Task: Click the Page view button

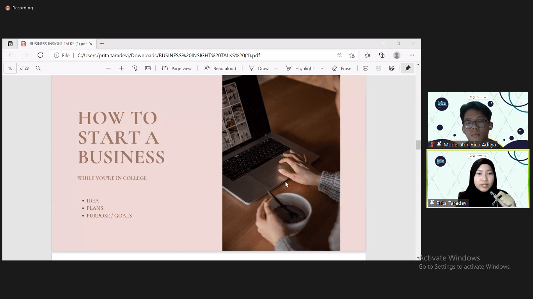Action: (x=177, y=68)
